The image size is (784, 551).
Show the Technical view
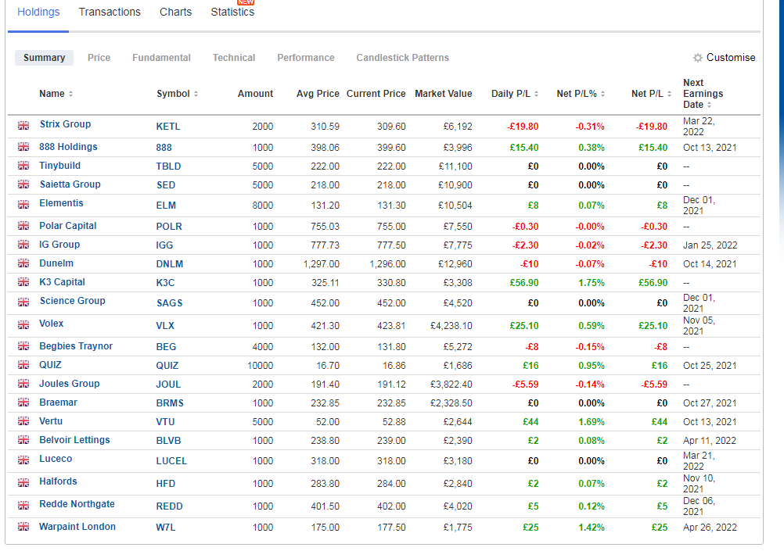click(234, 58)
